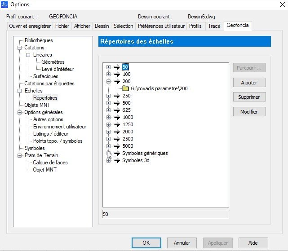This screenshot has height=251, width=288.
Task: Expand the 1250 scale node
Action: point(108,124)
